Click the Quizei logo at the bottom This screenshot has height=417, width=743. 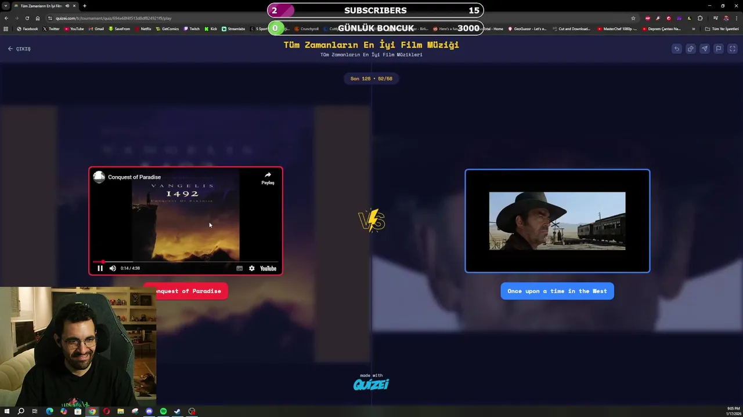point(371,384)
